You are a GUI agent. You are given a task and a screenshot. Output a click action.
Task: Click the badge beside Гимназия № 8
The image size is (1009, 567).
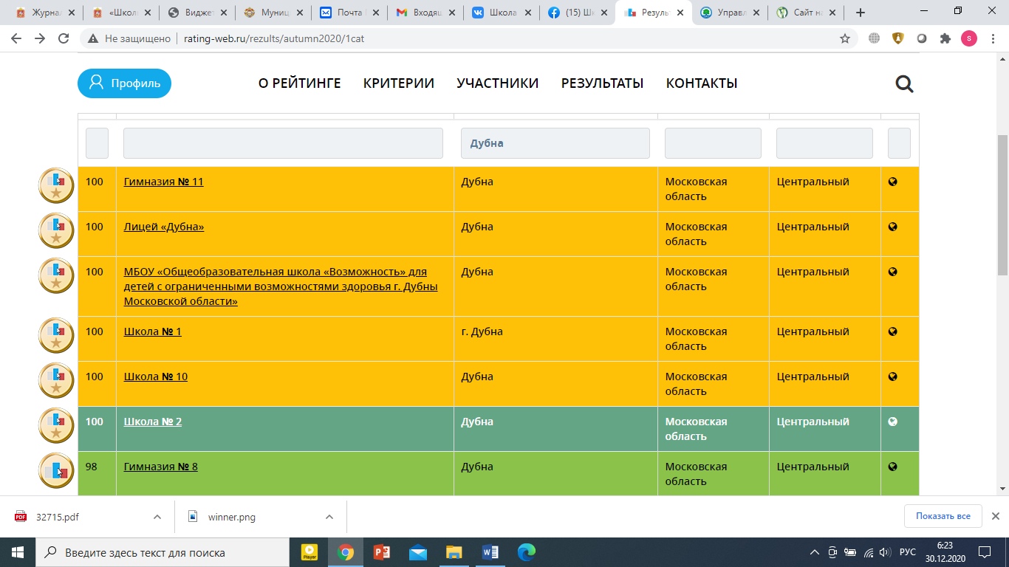point(56,471)
